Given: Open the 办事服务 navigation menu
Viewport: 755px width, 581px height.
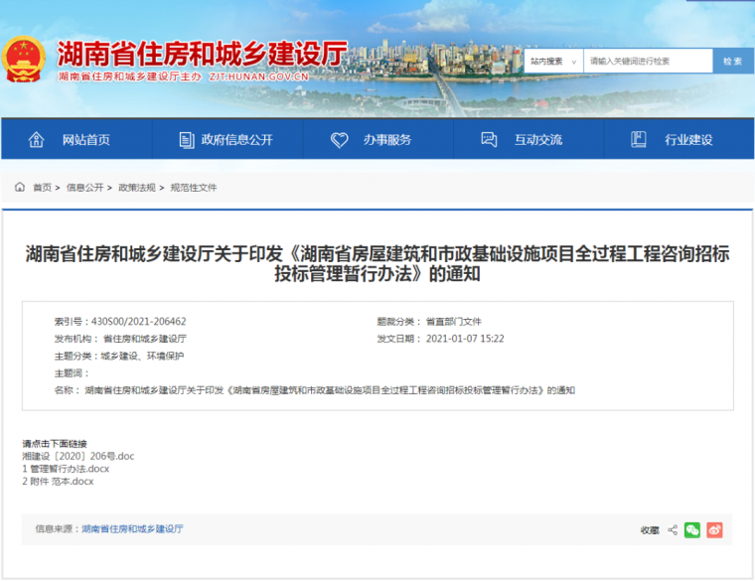Looking at the screenshot, I should click(x=386, y=140).
